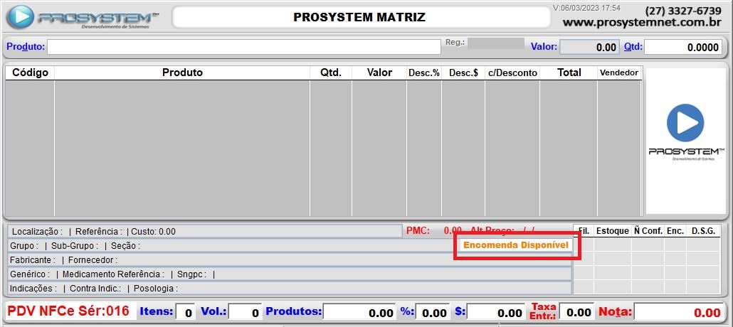Click the Total column header
This screenshot has width=733, height=327.
[569, 73]
